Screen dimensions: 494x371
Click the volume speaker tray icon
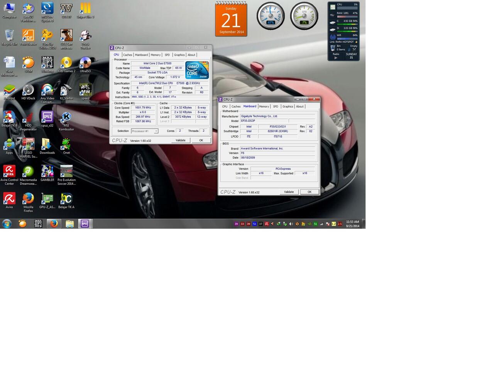pos(291,224)
